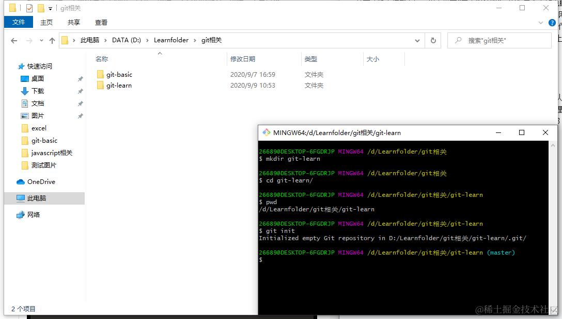Viewport: 562px width, 319px height.
Task: Click 此电脑 in the address breadcrumb
Action: click(x=89, y=40)
